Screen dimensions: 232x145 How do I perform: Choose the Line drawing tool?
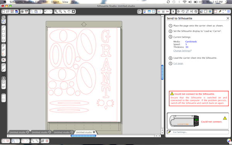coord(3,27)
